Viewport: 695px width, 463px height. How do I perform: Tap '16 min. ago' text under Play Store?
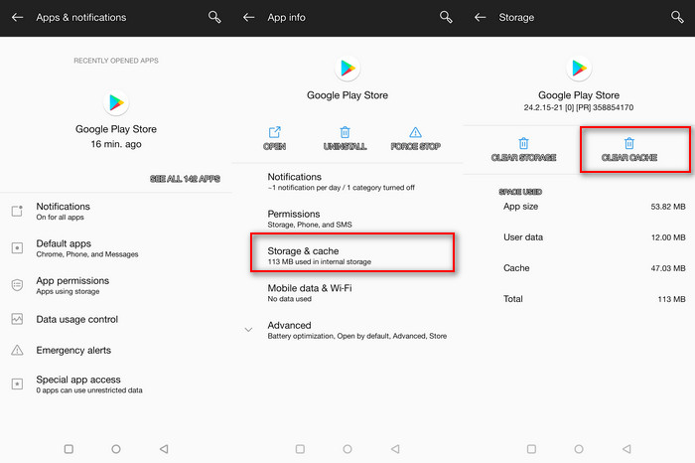pos(116,144)
